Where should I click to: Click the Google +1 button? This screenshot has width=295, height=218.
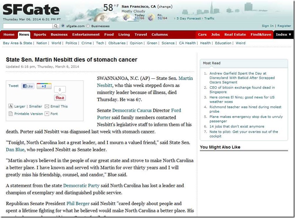point(44,86)
